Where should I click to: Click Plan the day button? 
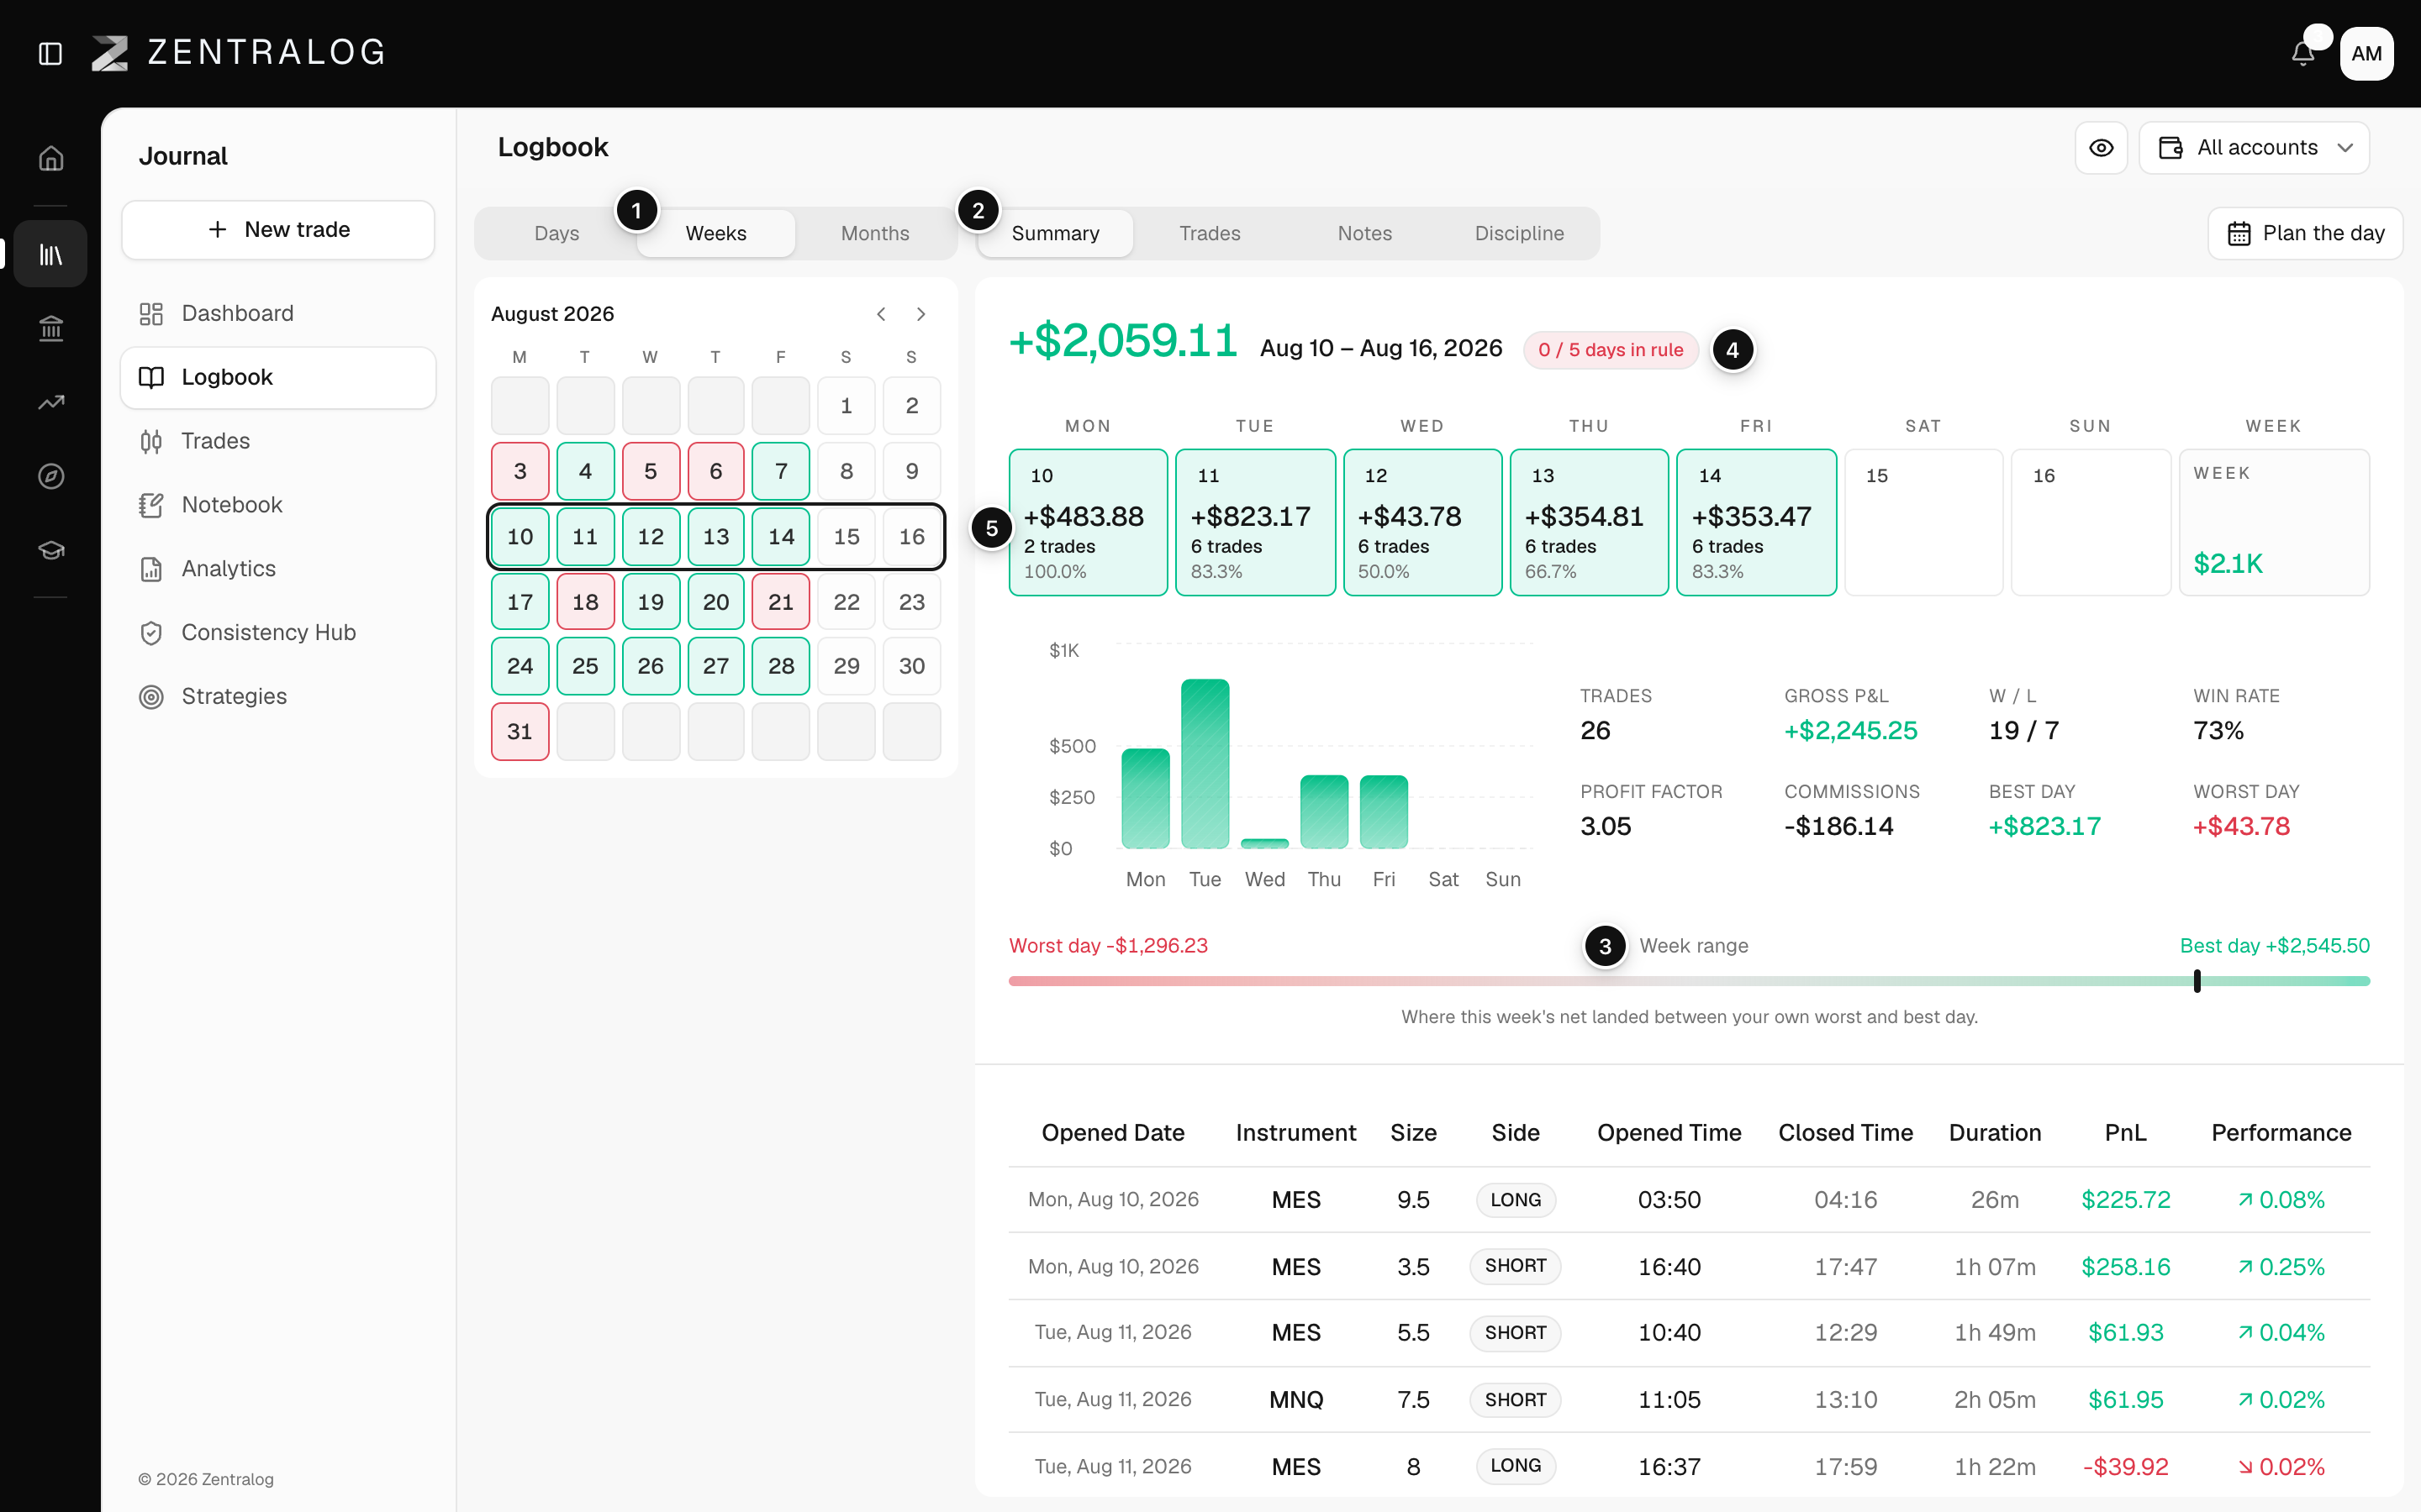(x=2305, y=233)
